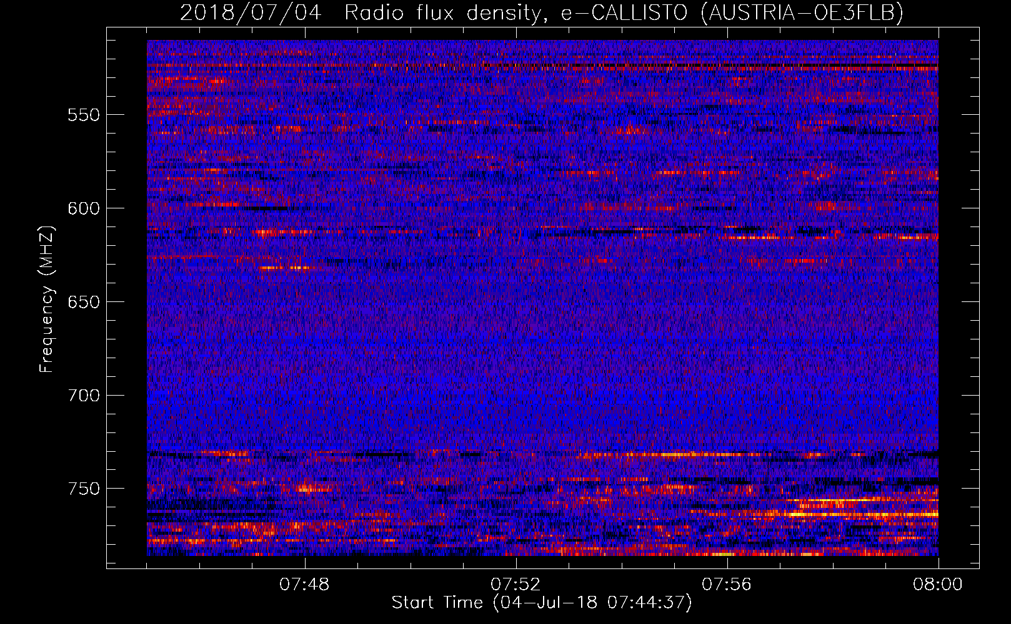Click the 07:48 time tick label
This screenshot has height=624, width=1011.
pyautogui.click(x=305, y=585)
